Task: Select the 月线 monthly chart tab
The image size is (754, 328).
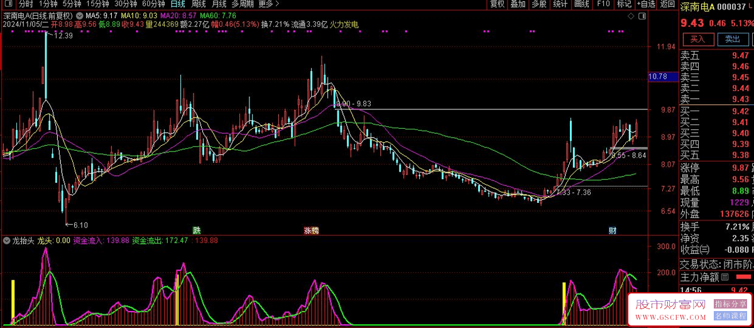Action: [x=219, y=4]
